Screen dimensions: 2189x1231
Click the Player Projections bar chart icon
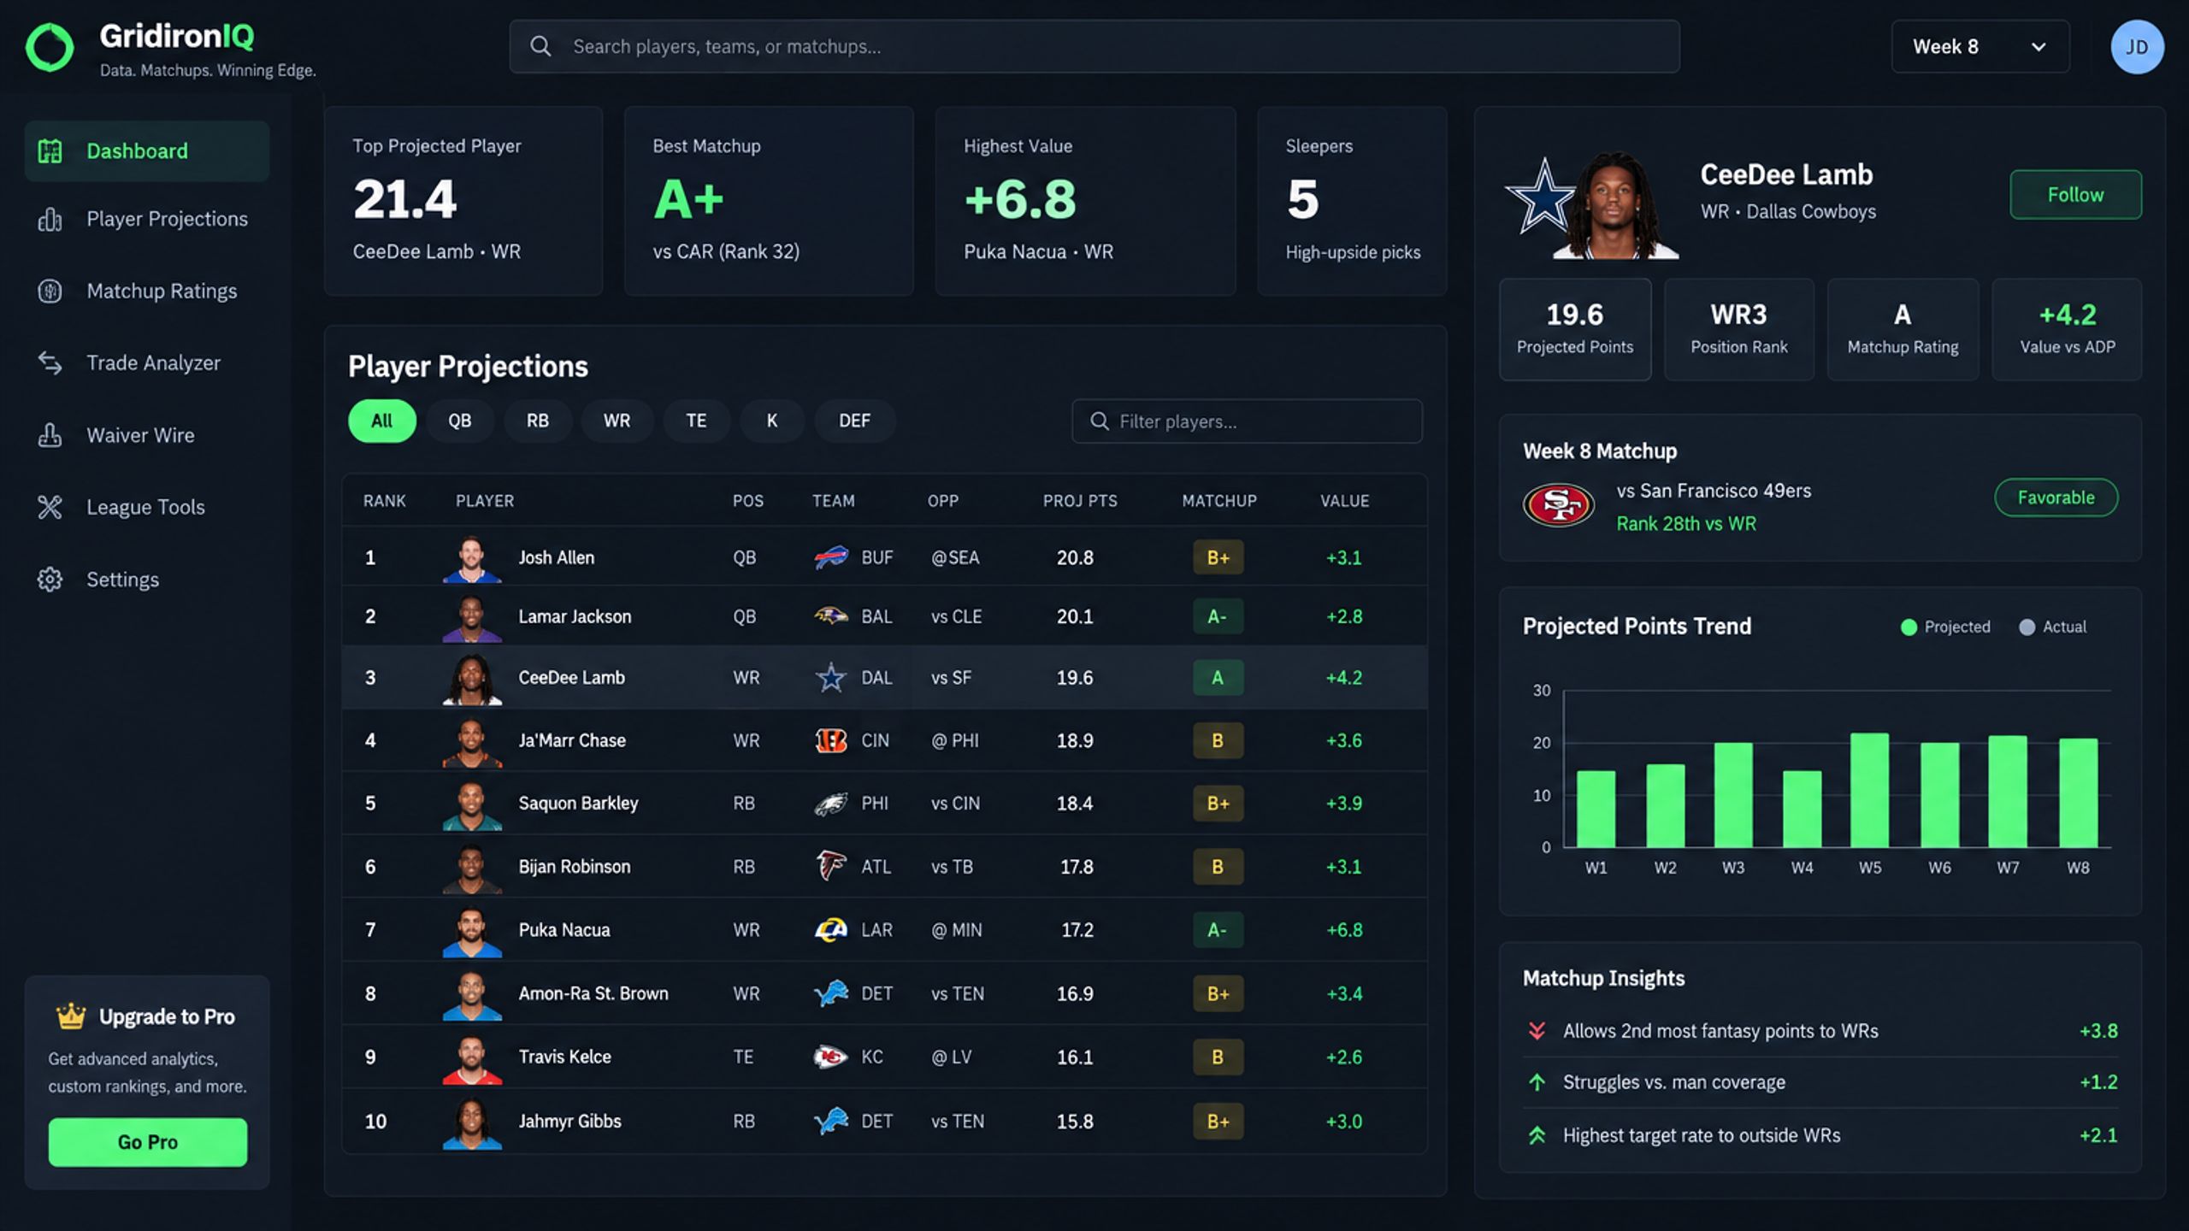click(50, 220)
